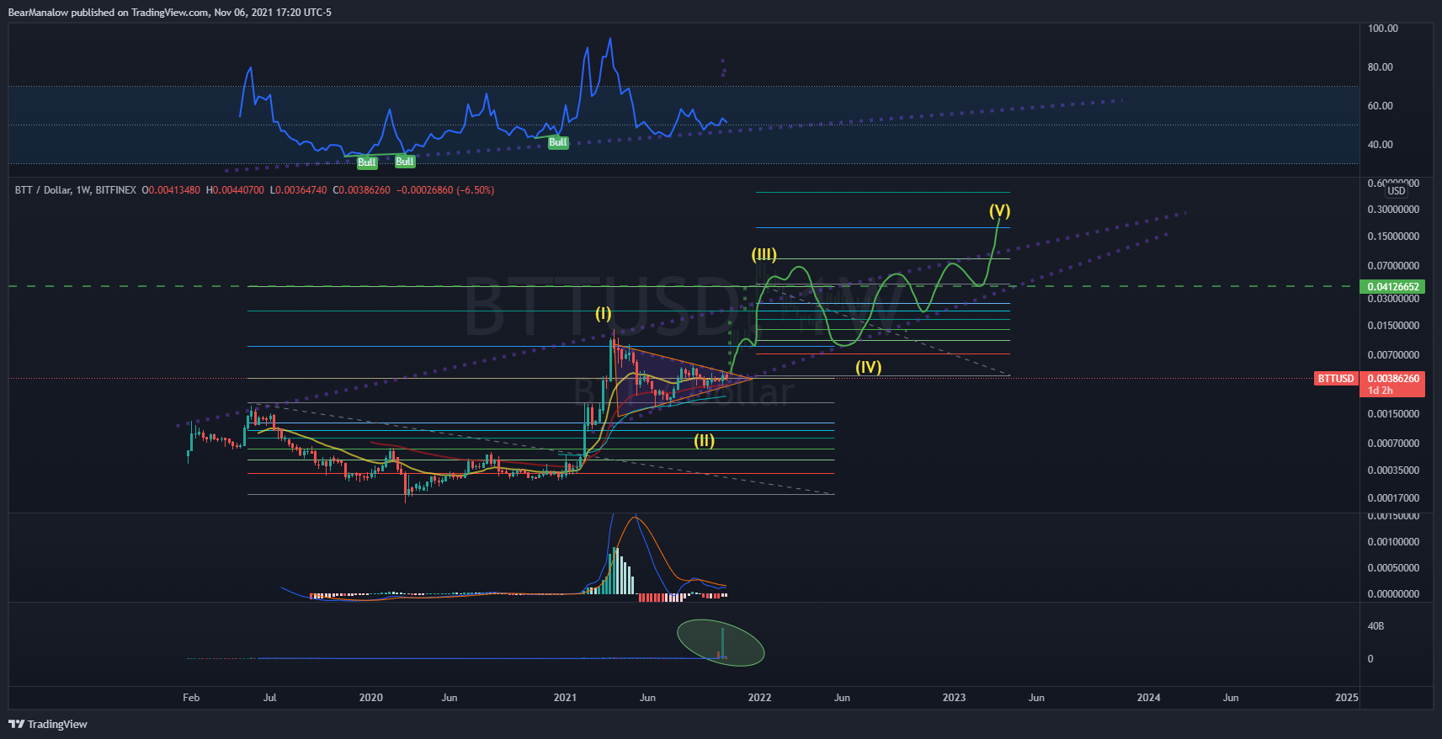Click the 2024 label on time axis
This screenshot has height=739, width=1442.
[x=1149, y=698]
